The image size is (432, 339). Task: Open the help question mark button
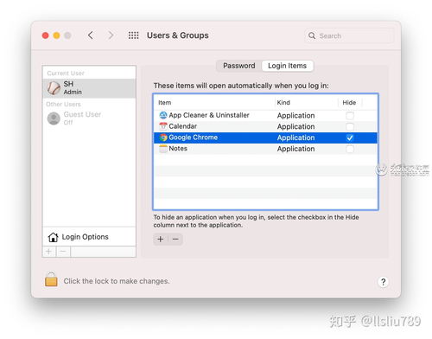coord(383,282)
